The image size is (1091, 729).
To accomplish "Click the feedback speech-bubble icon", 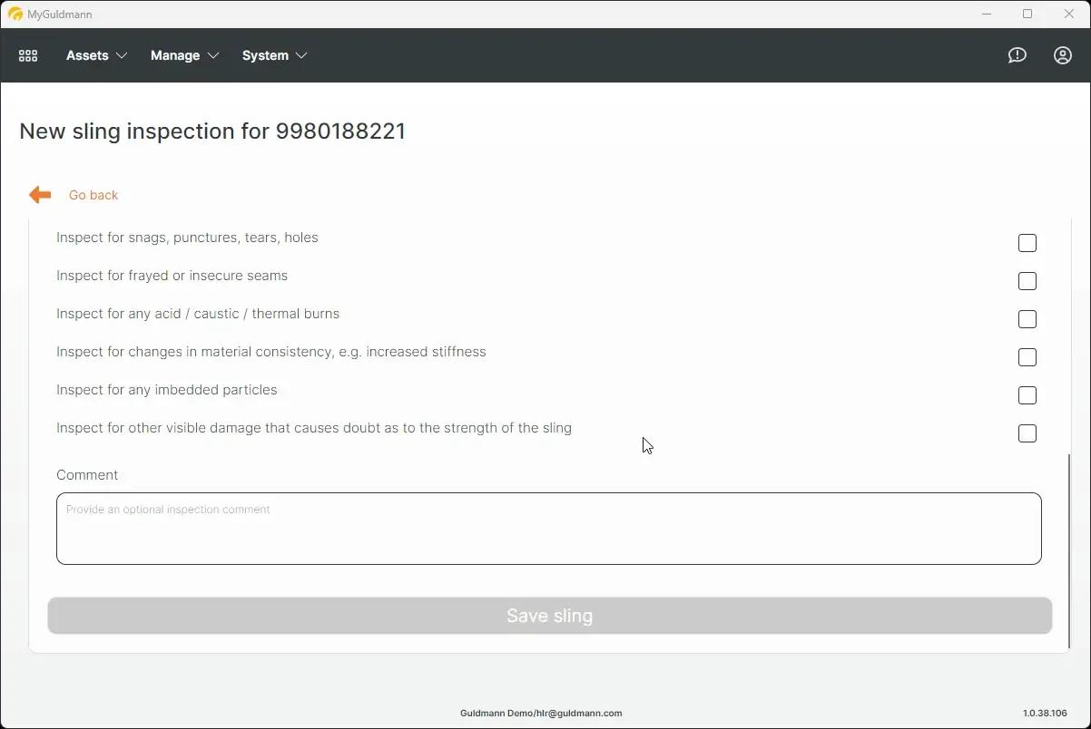I will 1017,55.
